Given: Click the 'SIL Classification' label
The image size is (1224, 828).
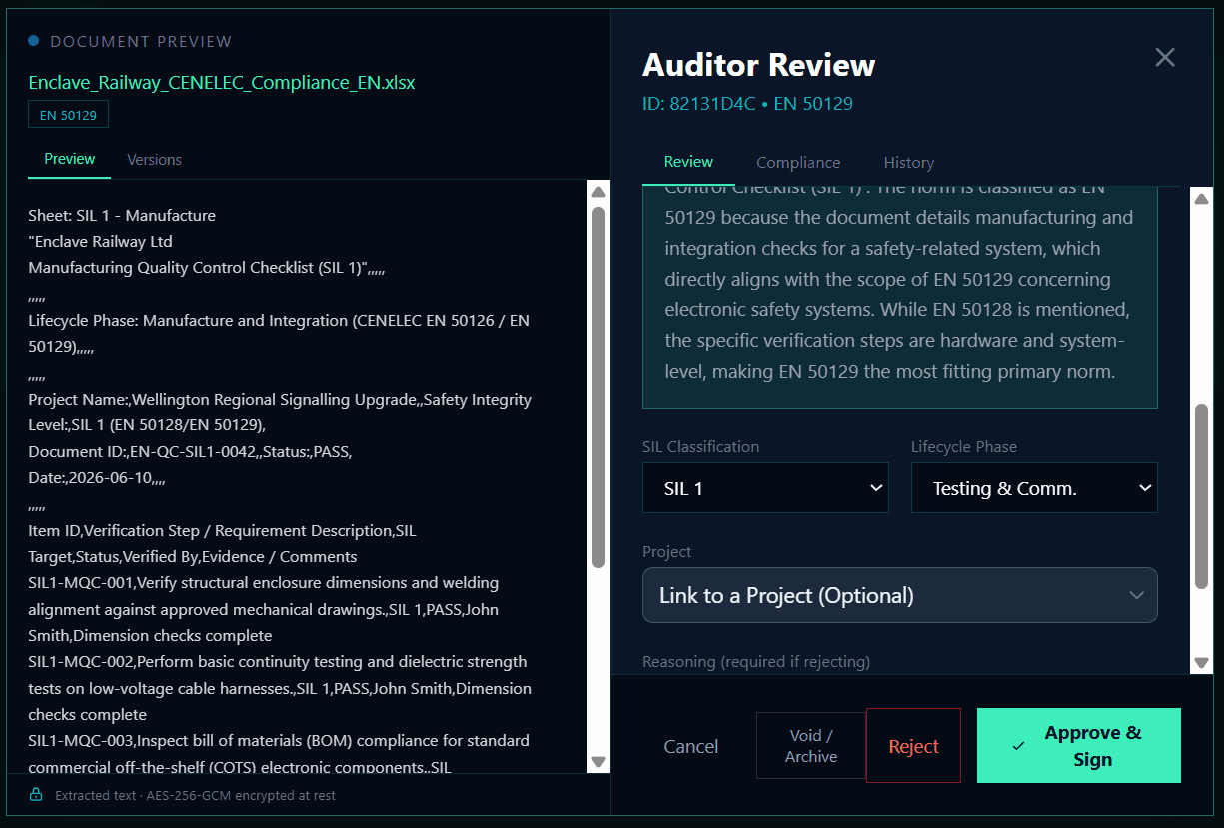Looking at the screenshot, I should coord(700,446).
